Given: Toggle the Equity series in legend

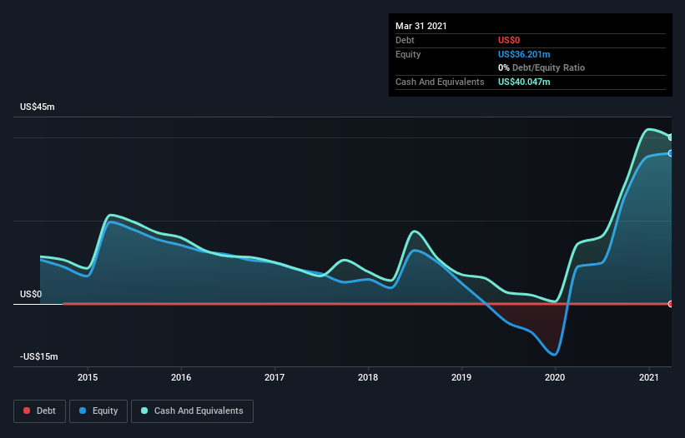Looking at the screenshot, I should pyautogui.click(x=99, y=411).
